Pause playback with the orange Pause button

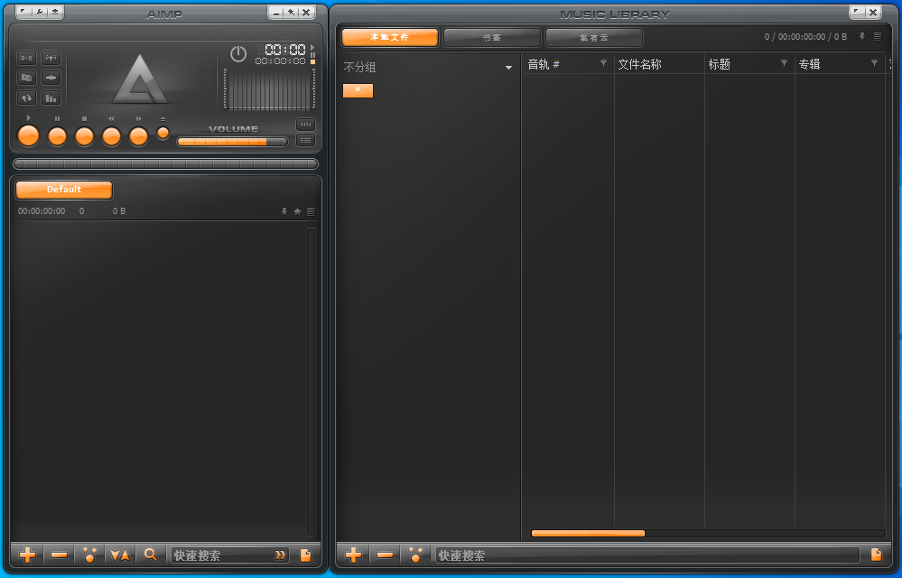click(x=57, y=135)
